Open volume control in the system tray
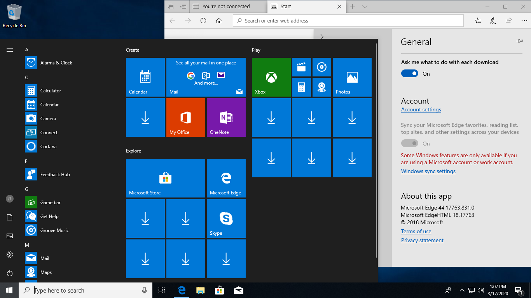The height and width of the screenshot is (298, 531). (481, 290)
